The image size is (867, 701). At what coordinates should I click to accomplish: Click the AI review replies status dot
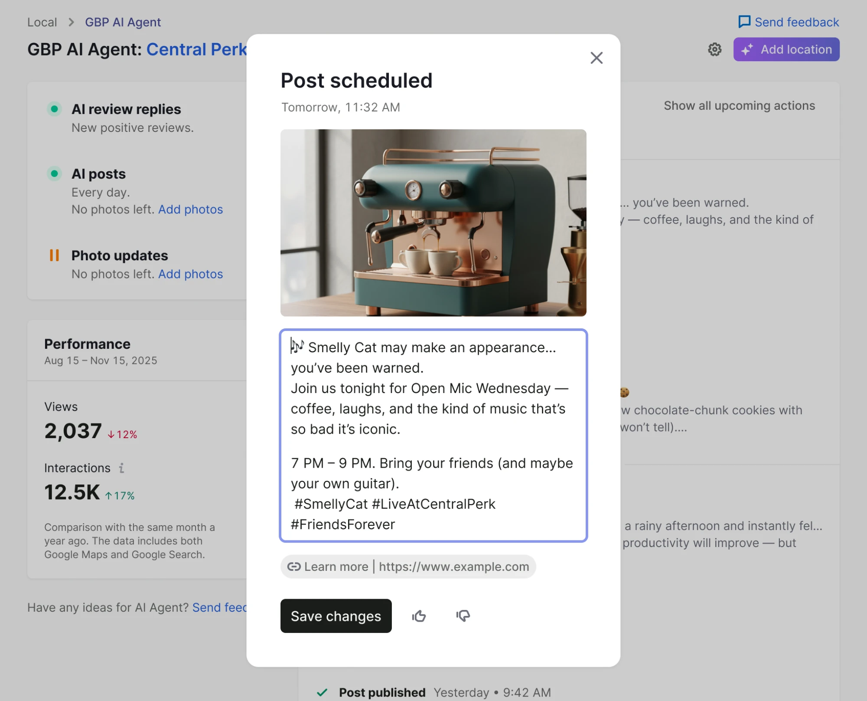54,108
